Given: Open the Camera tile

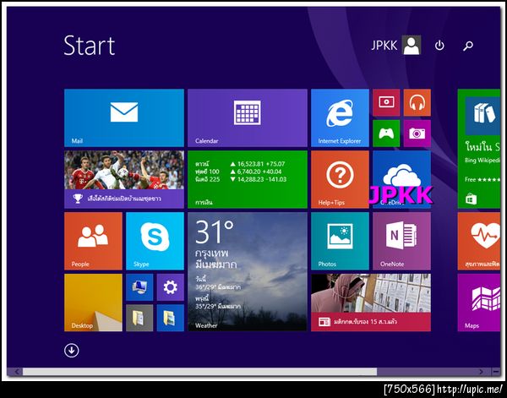Looking at the screenshot, I should tap(417, 134).
